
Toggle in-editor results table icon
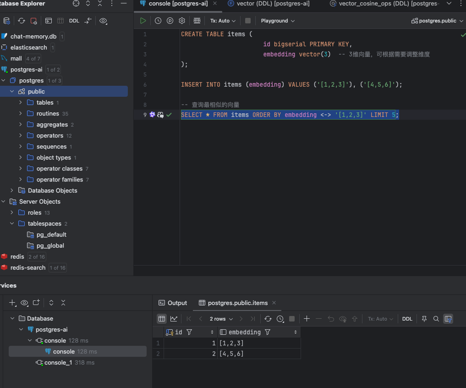coord(197,21)
